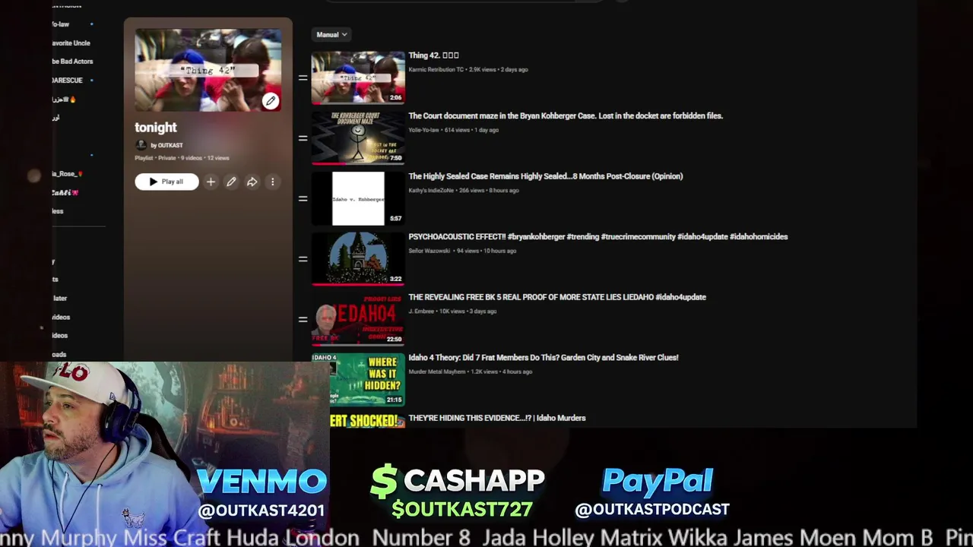Open the 'Thing 42' video thumbnail

(358, 77)
